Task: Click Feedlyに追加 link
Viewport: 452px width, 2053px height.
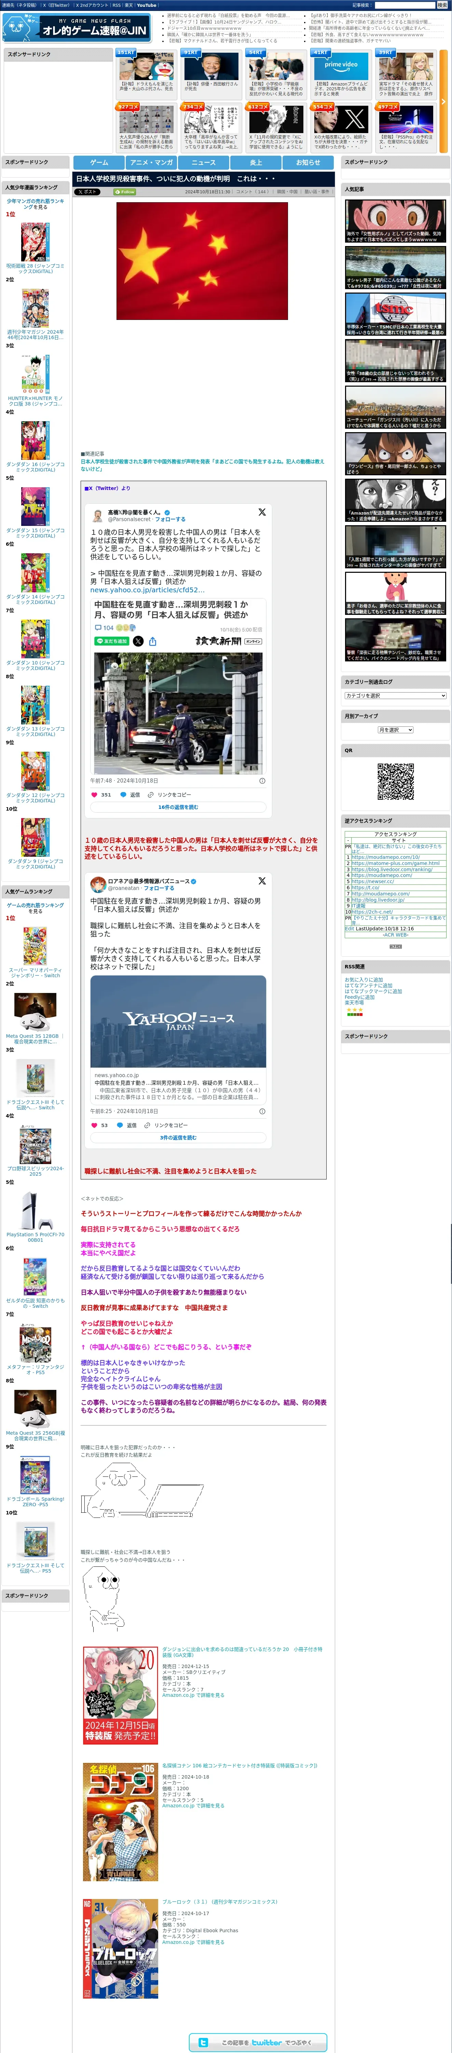Action: click(360, 997)
